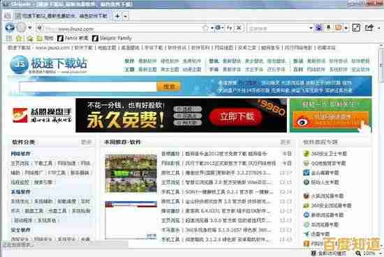Select the 极速下载站 browser tab
The image size is (384, 257).
(62, 16)
